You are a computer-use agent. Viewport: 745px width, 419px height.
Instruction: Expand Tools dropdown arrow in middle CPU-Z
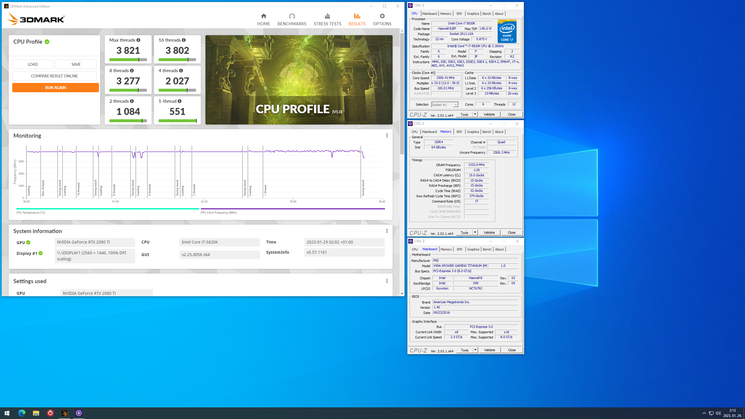coord(475,232)
